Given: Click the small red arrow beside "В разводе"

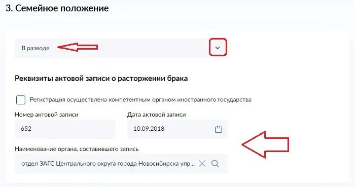Looking at the screenshot, I should (78, 47).
